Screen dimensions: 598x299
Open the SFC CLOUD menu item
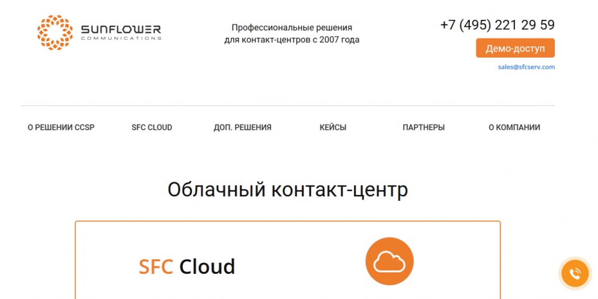tap(151, 127)
